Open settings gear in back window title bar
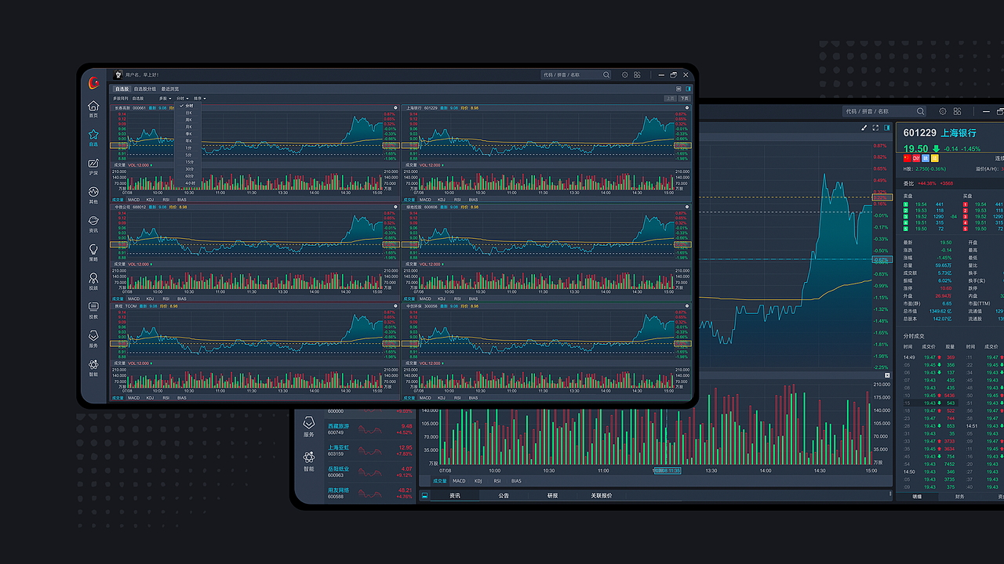 (943, 111)
